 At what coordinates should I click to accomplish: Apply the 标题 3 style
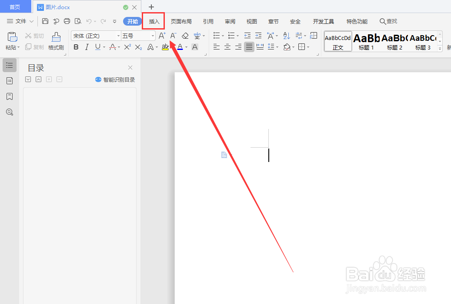pos(423,41)
